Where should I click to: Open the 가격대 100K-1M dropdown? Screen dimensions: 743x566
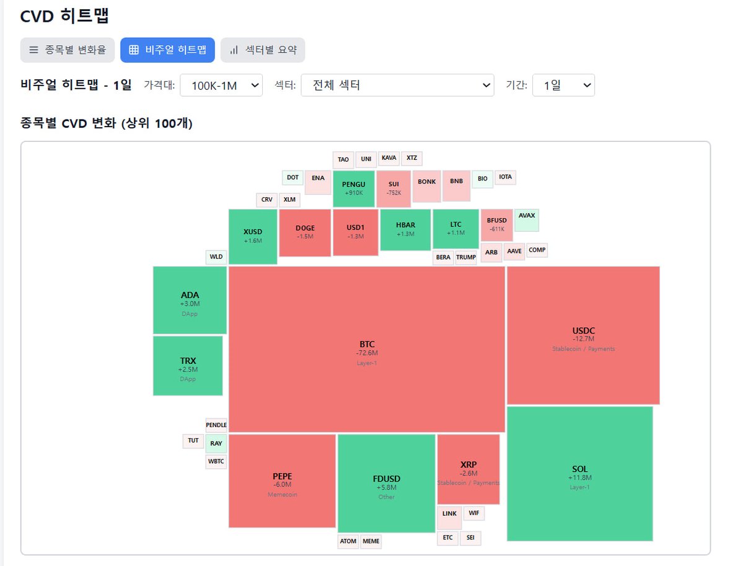click(x=221, y=86)
